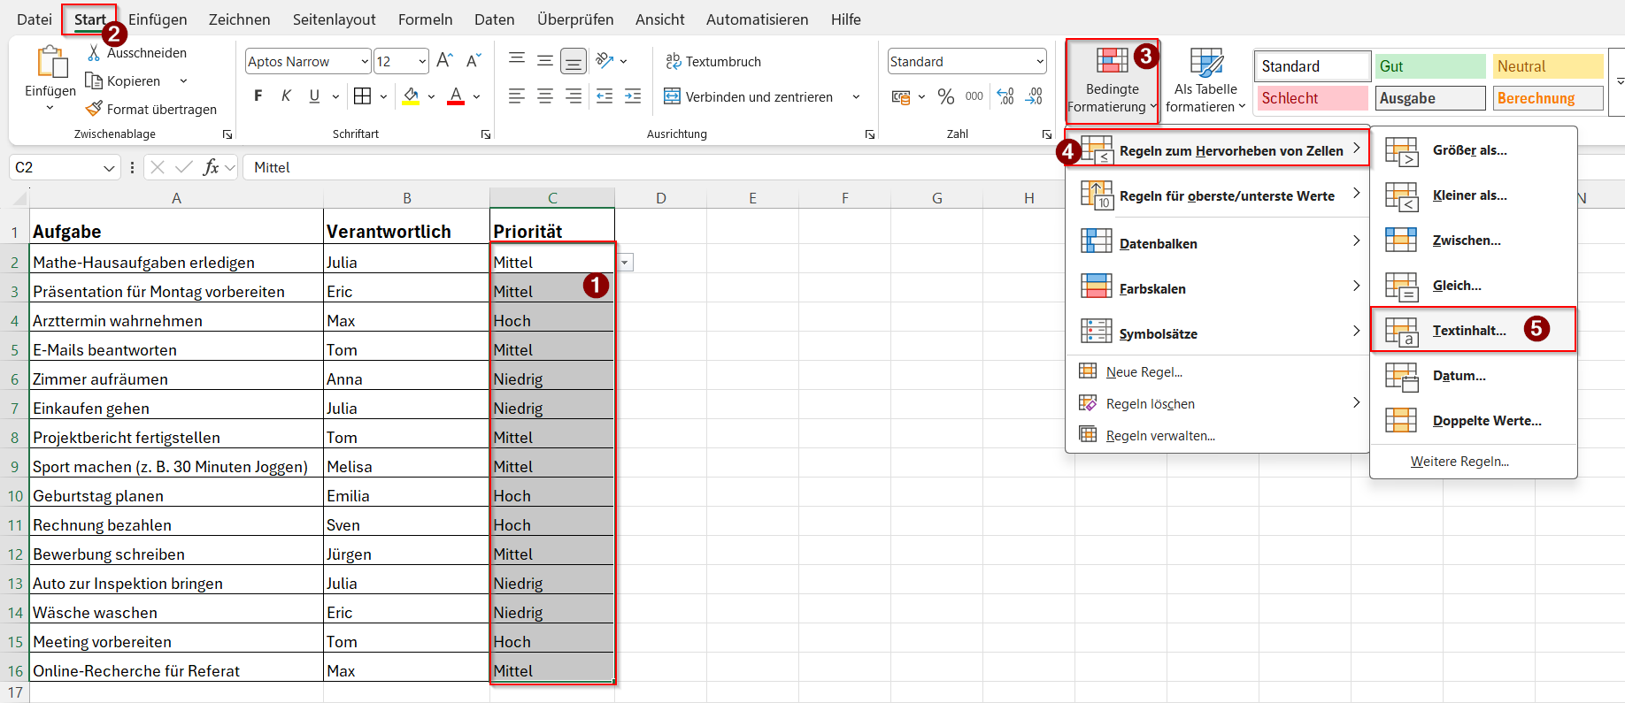Toggle Textumbruch wrap text

pyautogui.click(x=713, y=61)
